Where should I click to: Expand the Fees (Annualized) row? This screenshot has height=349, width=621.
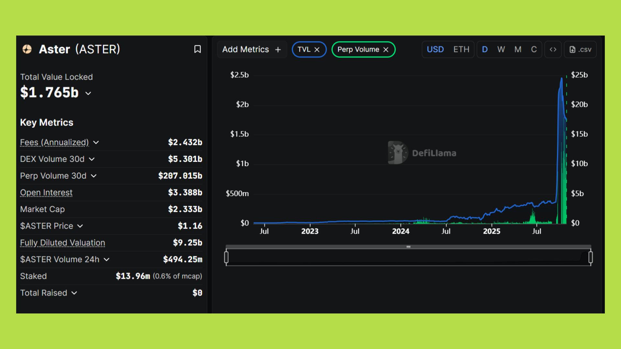coord(96,142)
